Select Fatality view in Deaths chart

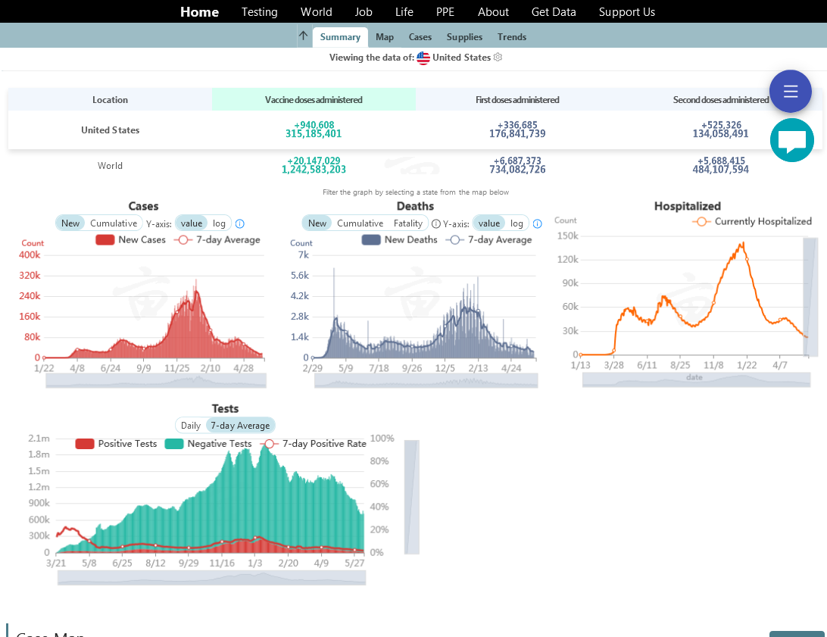[408, 223]
